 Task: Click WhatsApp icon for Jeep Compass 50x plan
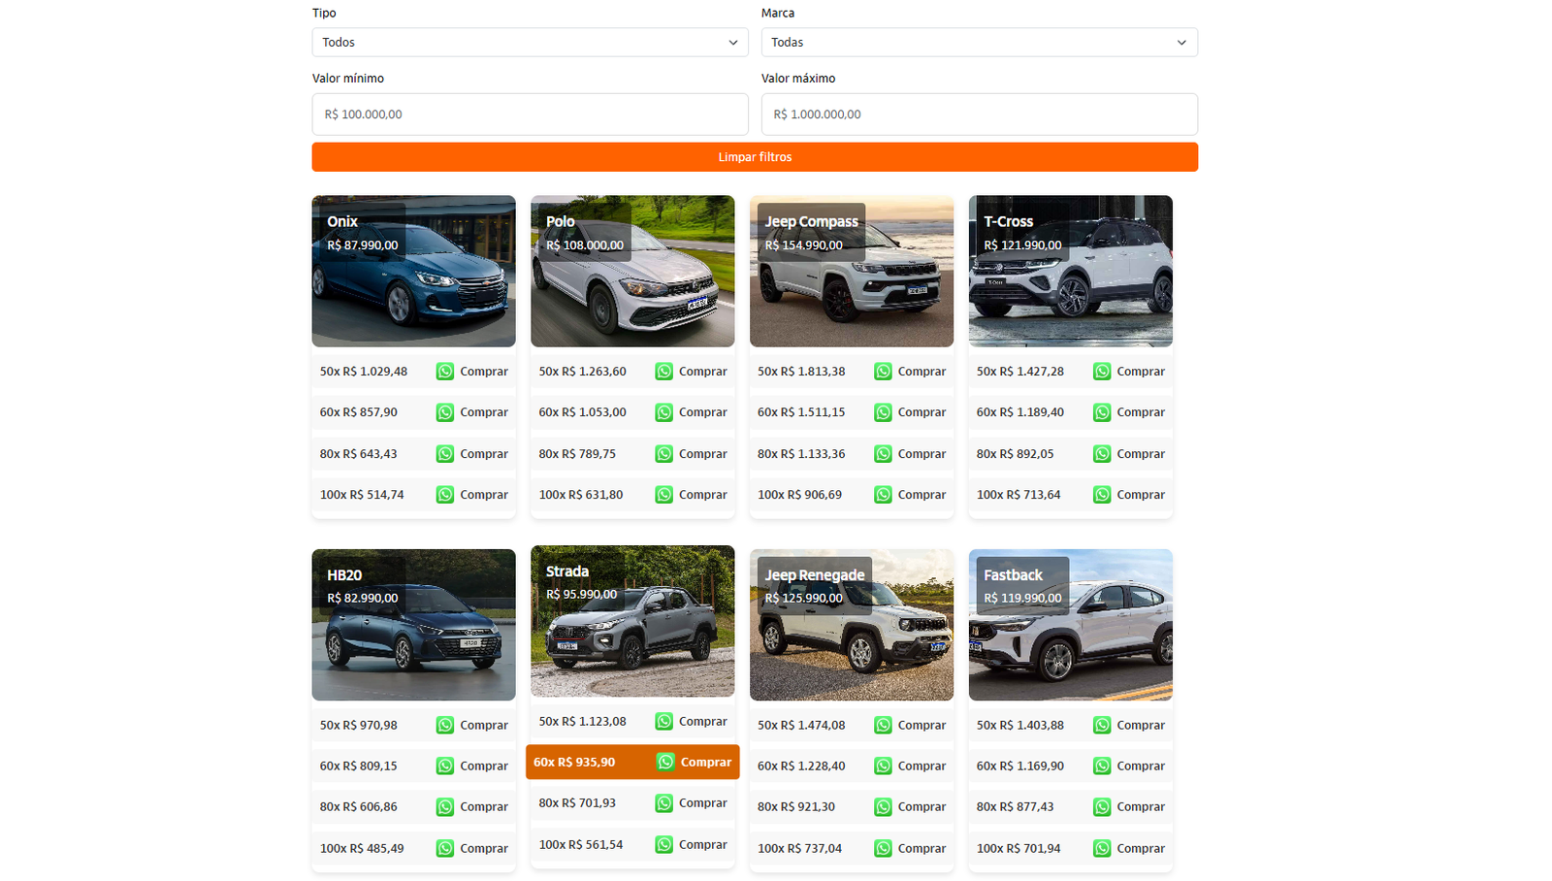[x=884, y=372]
